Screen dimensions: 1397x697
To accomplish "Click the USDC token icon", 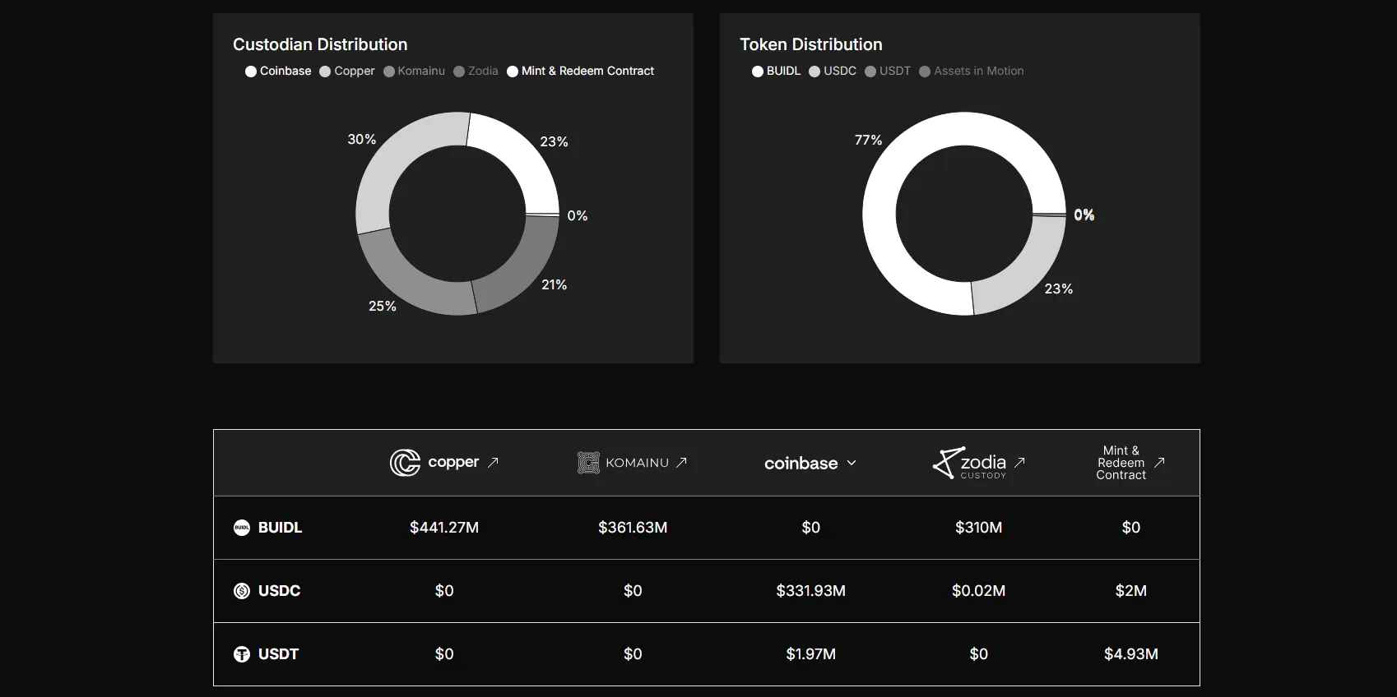I will [242, 591].
